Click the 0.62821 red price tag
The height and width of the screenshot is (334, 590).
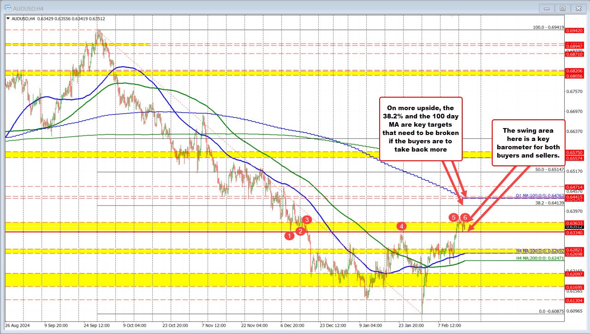tap(575, 249)
